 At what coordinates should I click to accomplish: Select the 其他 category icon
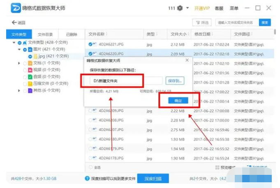click(30, 91)
